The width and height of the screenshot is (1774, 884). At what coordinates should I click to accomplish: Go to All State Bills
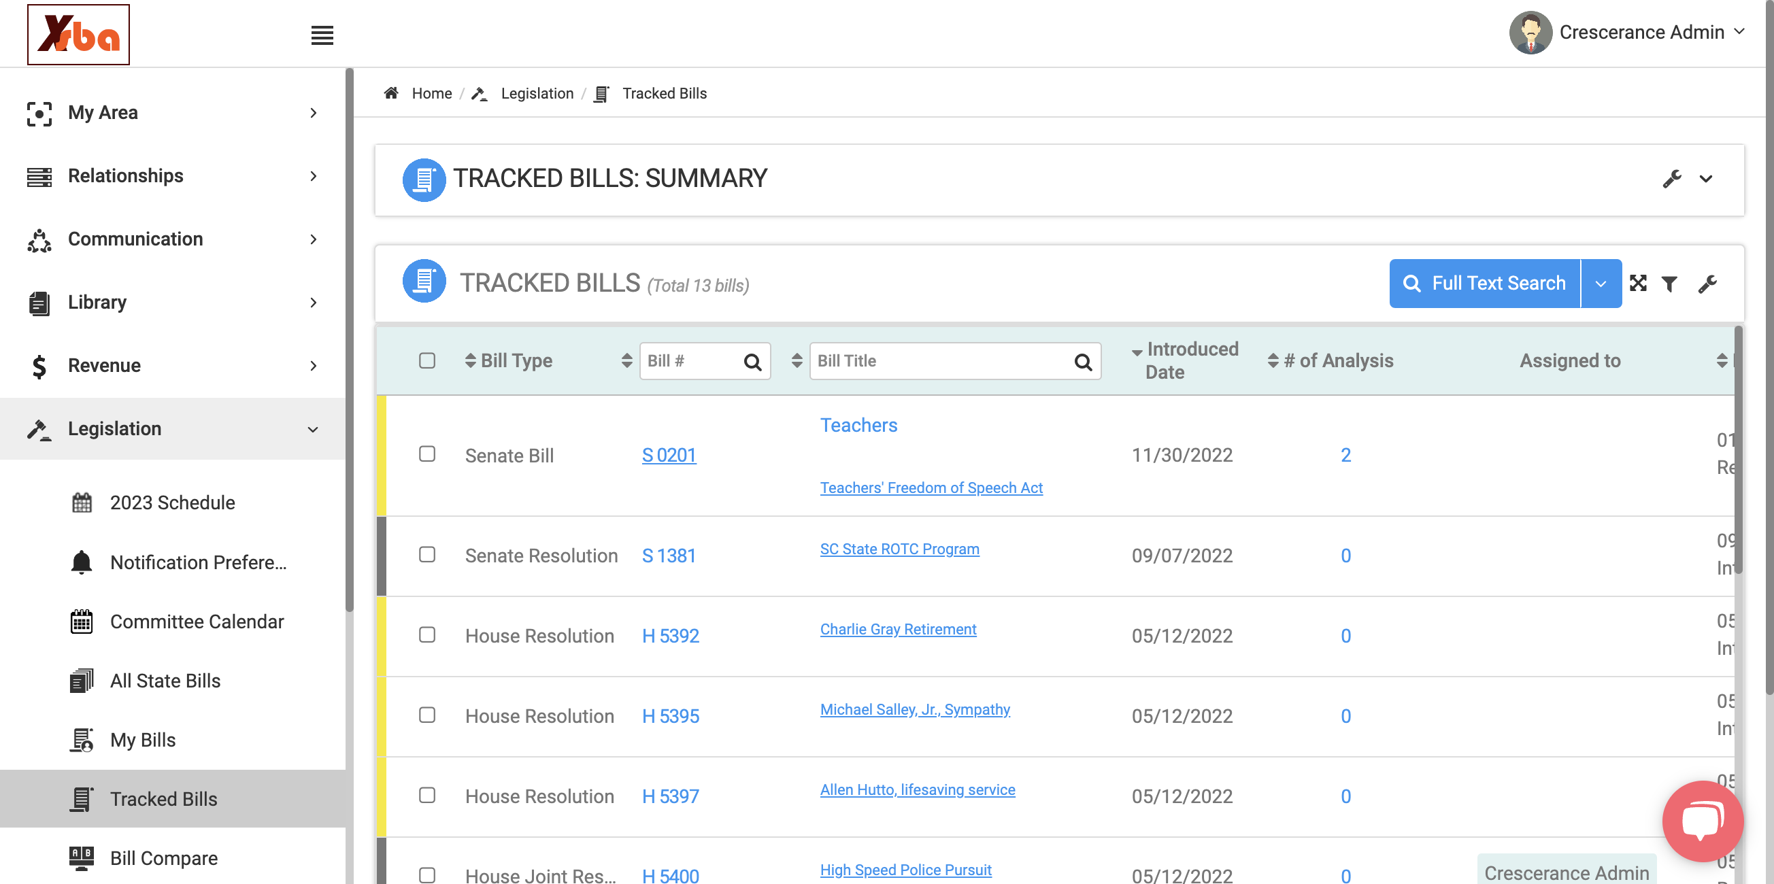173,681
